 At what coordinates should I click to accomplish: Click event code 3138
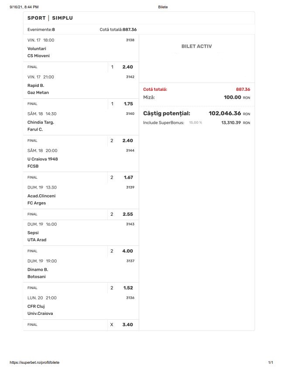tap(130, 40)
